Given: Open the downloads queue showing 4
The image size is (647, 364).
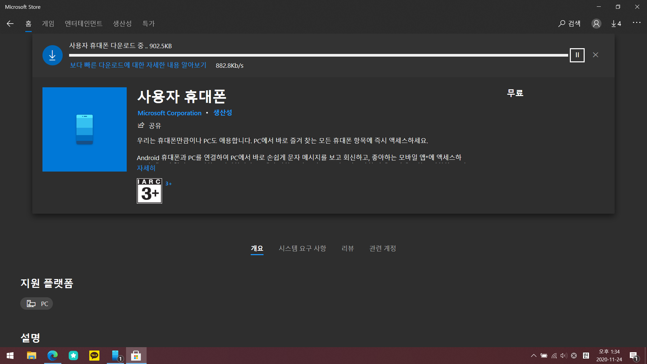Looking at the screenshot, I should pyautogui.click(x=616, y=24).
